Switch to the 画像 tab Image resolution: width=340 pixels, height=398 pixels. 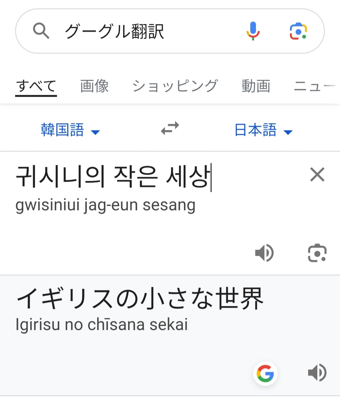pos(94,86)
